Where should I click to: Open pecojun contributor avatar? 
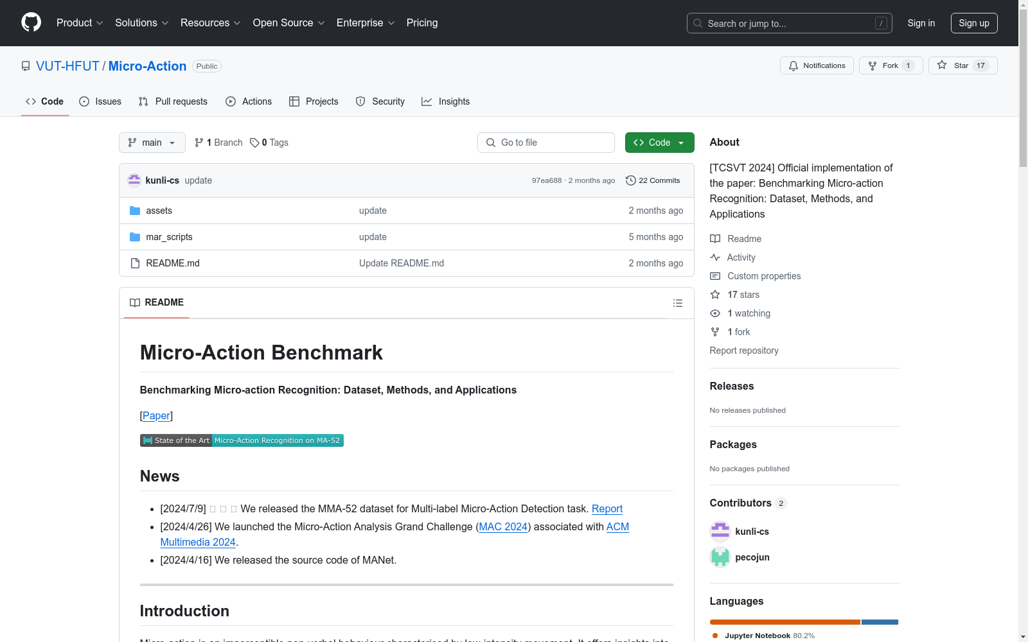point(720,557)
